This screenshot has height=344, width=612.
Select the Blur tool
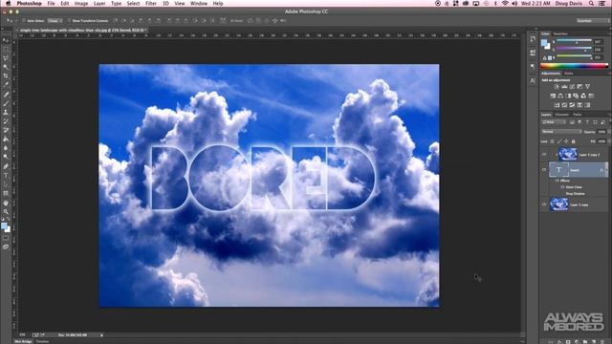tap(6, 148)
